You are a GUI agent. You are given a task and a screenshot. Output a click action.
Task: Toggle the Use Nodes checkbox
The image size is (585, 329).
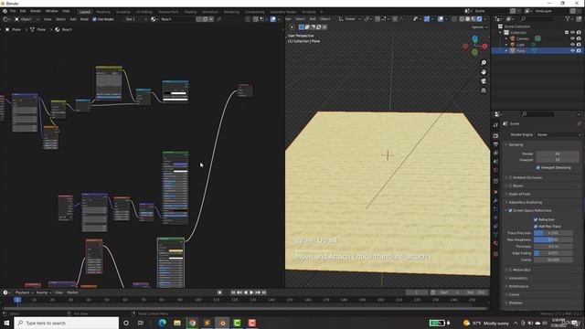tap(94, 19)
